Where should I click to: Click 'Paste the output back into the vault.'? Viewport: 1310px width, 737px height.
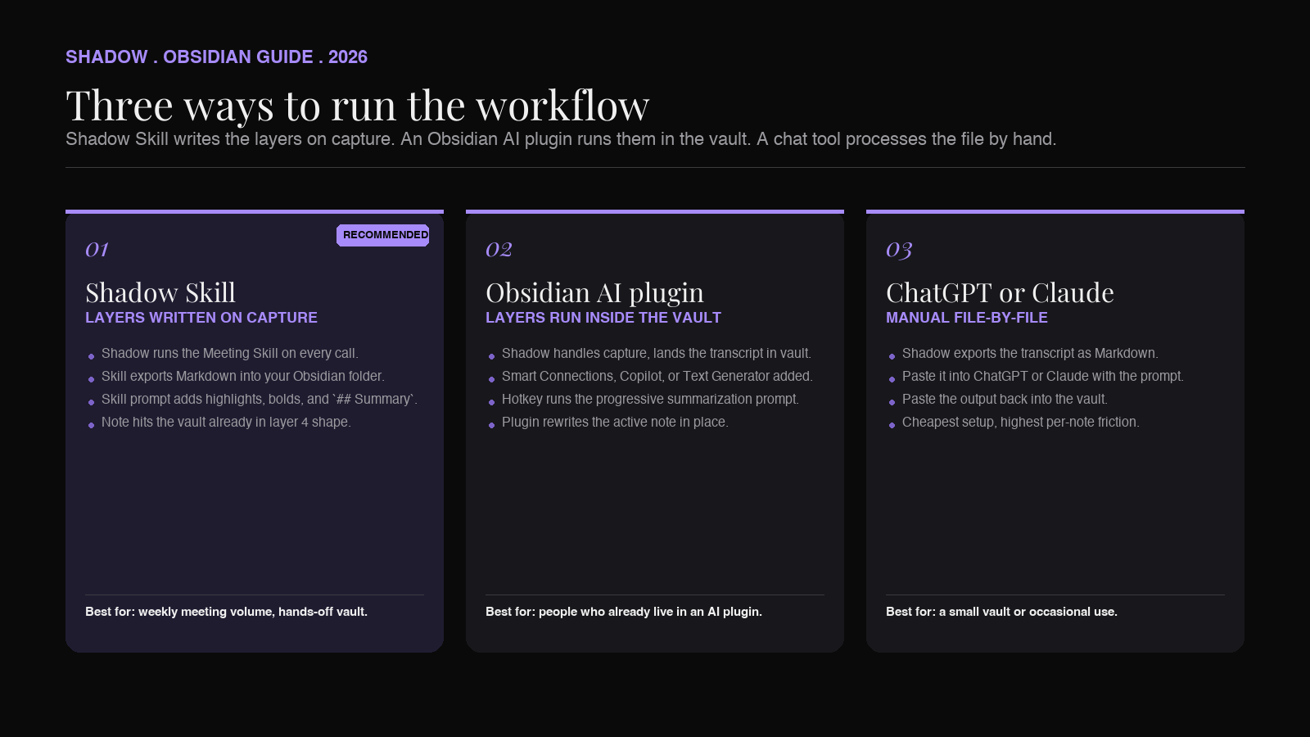[x=1005, y=400]
